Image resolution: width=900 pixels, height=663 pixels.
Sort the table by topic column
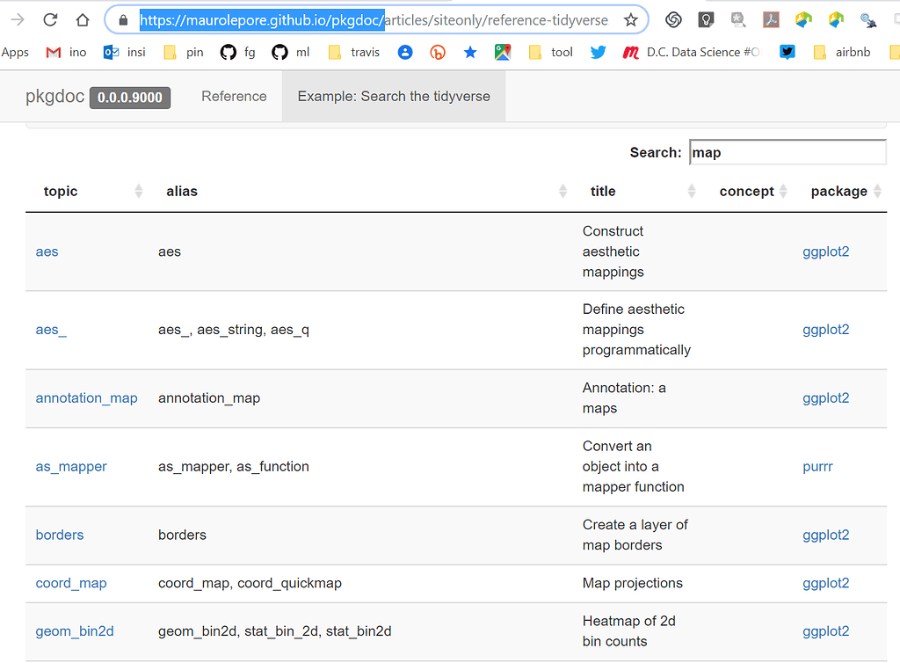click(x=92, y=191)
